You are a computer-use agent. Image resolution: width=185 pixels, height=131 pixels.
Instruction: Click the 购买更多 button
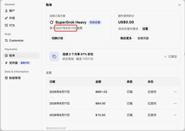point(126,38)
